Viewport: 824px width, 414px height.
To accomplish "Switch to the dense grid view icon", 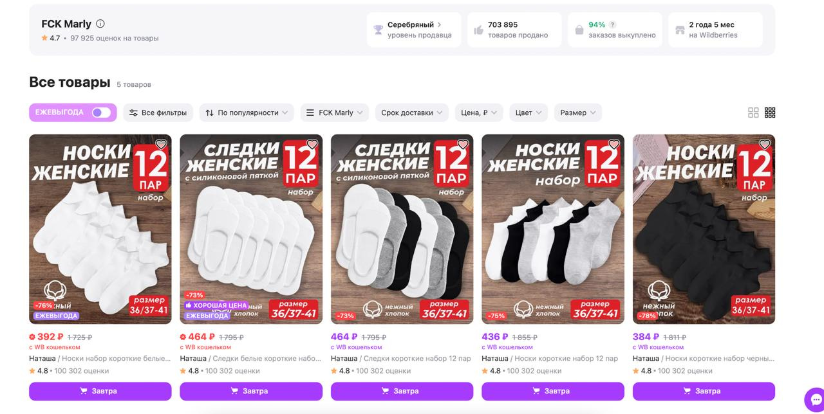I will [770, 113].
